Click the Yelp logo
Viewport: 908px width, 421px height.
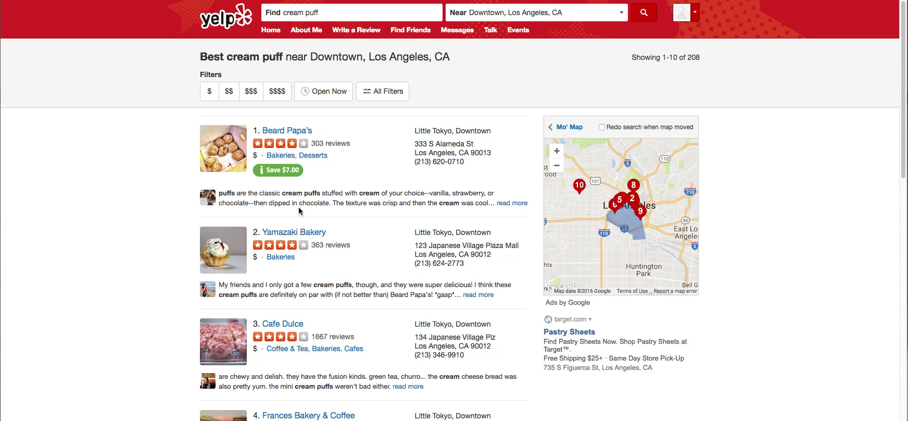coord(225,17)
